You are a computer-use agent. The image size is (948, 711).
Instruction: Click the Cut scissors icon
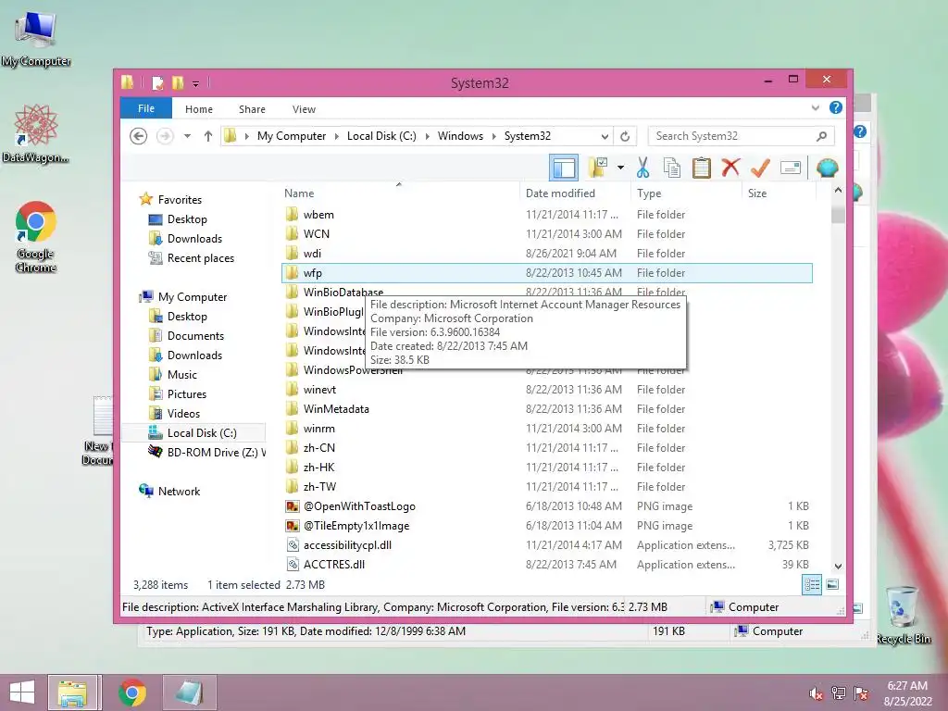tap(642, 168)
